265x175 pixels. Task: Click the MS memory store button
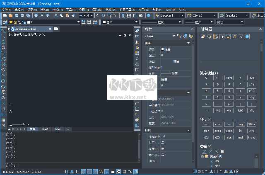point(218,111)
